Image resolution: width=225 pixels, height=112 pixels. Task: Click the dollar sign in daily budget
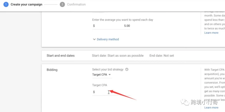pos(94,26)
